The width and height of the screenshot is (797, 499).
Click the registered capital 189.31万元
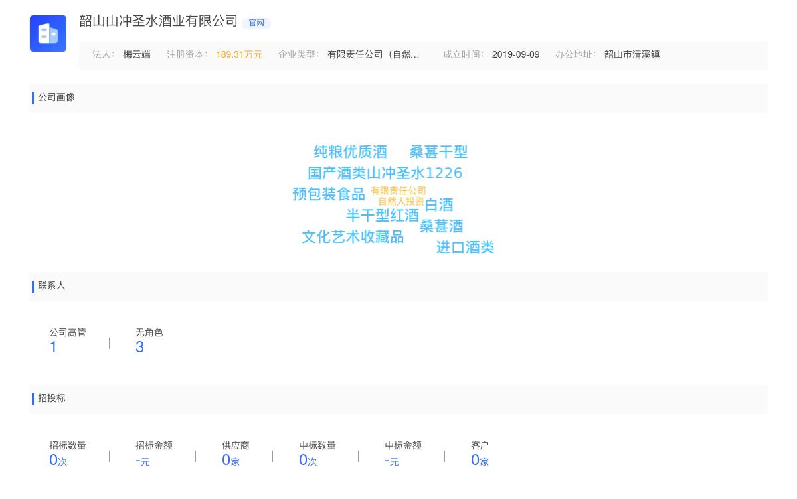point(239,55)
